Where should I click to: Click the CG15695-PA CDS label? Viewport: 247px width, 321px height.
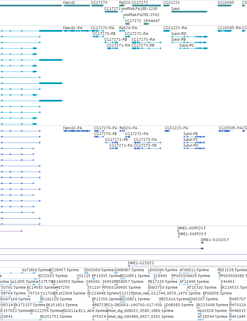click(x=230, y=128)
